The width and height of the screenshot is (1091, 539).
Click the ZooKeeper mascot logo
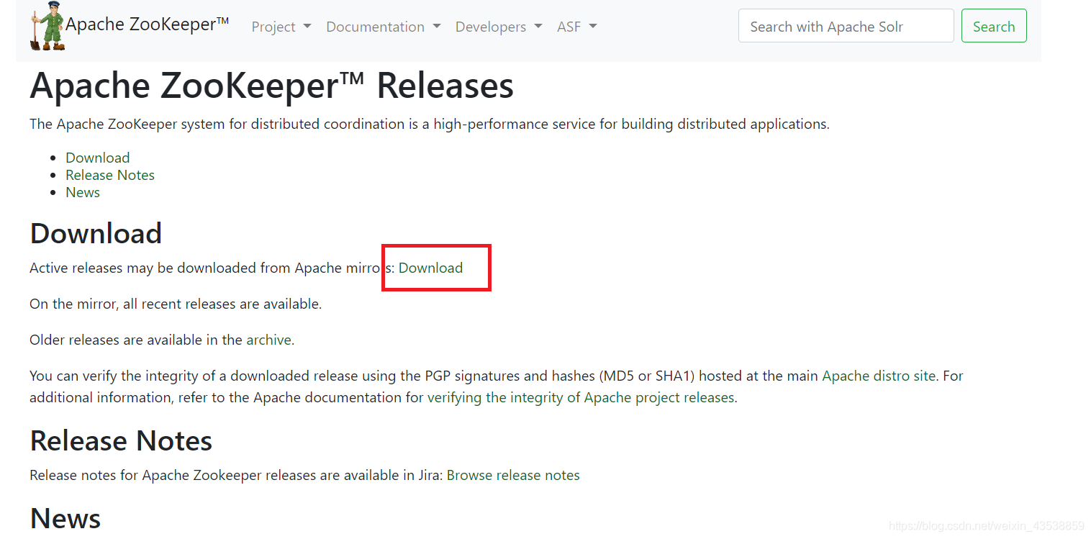coord(47,26)
